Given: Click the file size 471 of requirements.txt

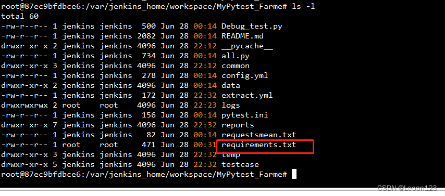Looking at the screenshot, I should pyautogui.click(x=149, y=145).
